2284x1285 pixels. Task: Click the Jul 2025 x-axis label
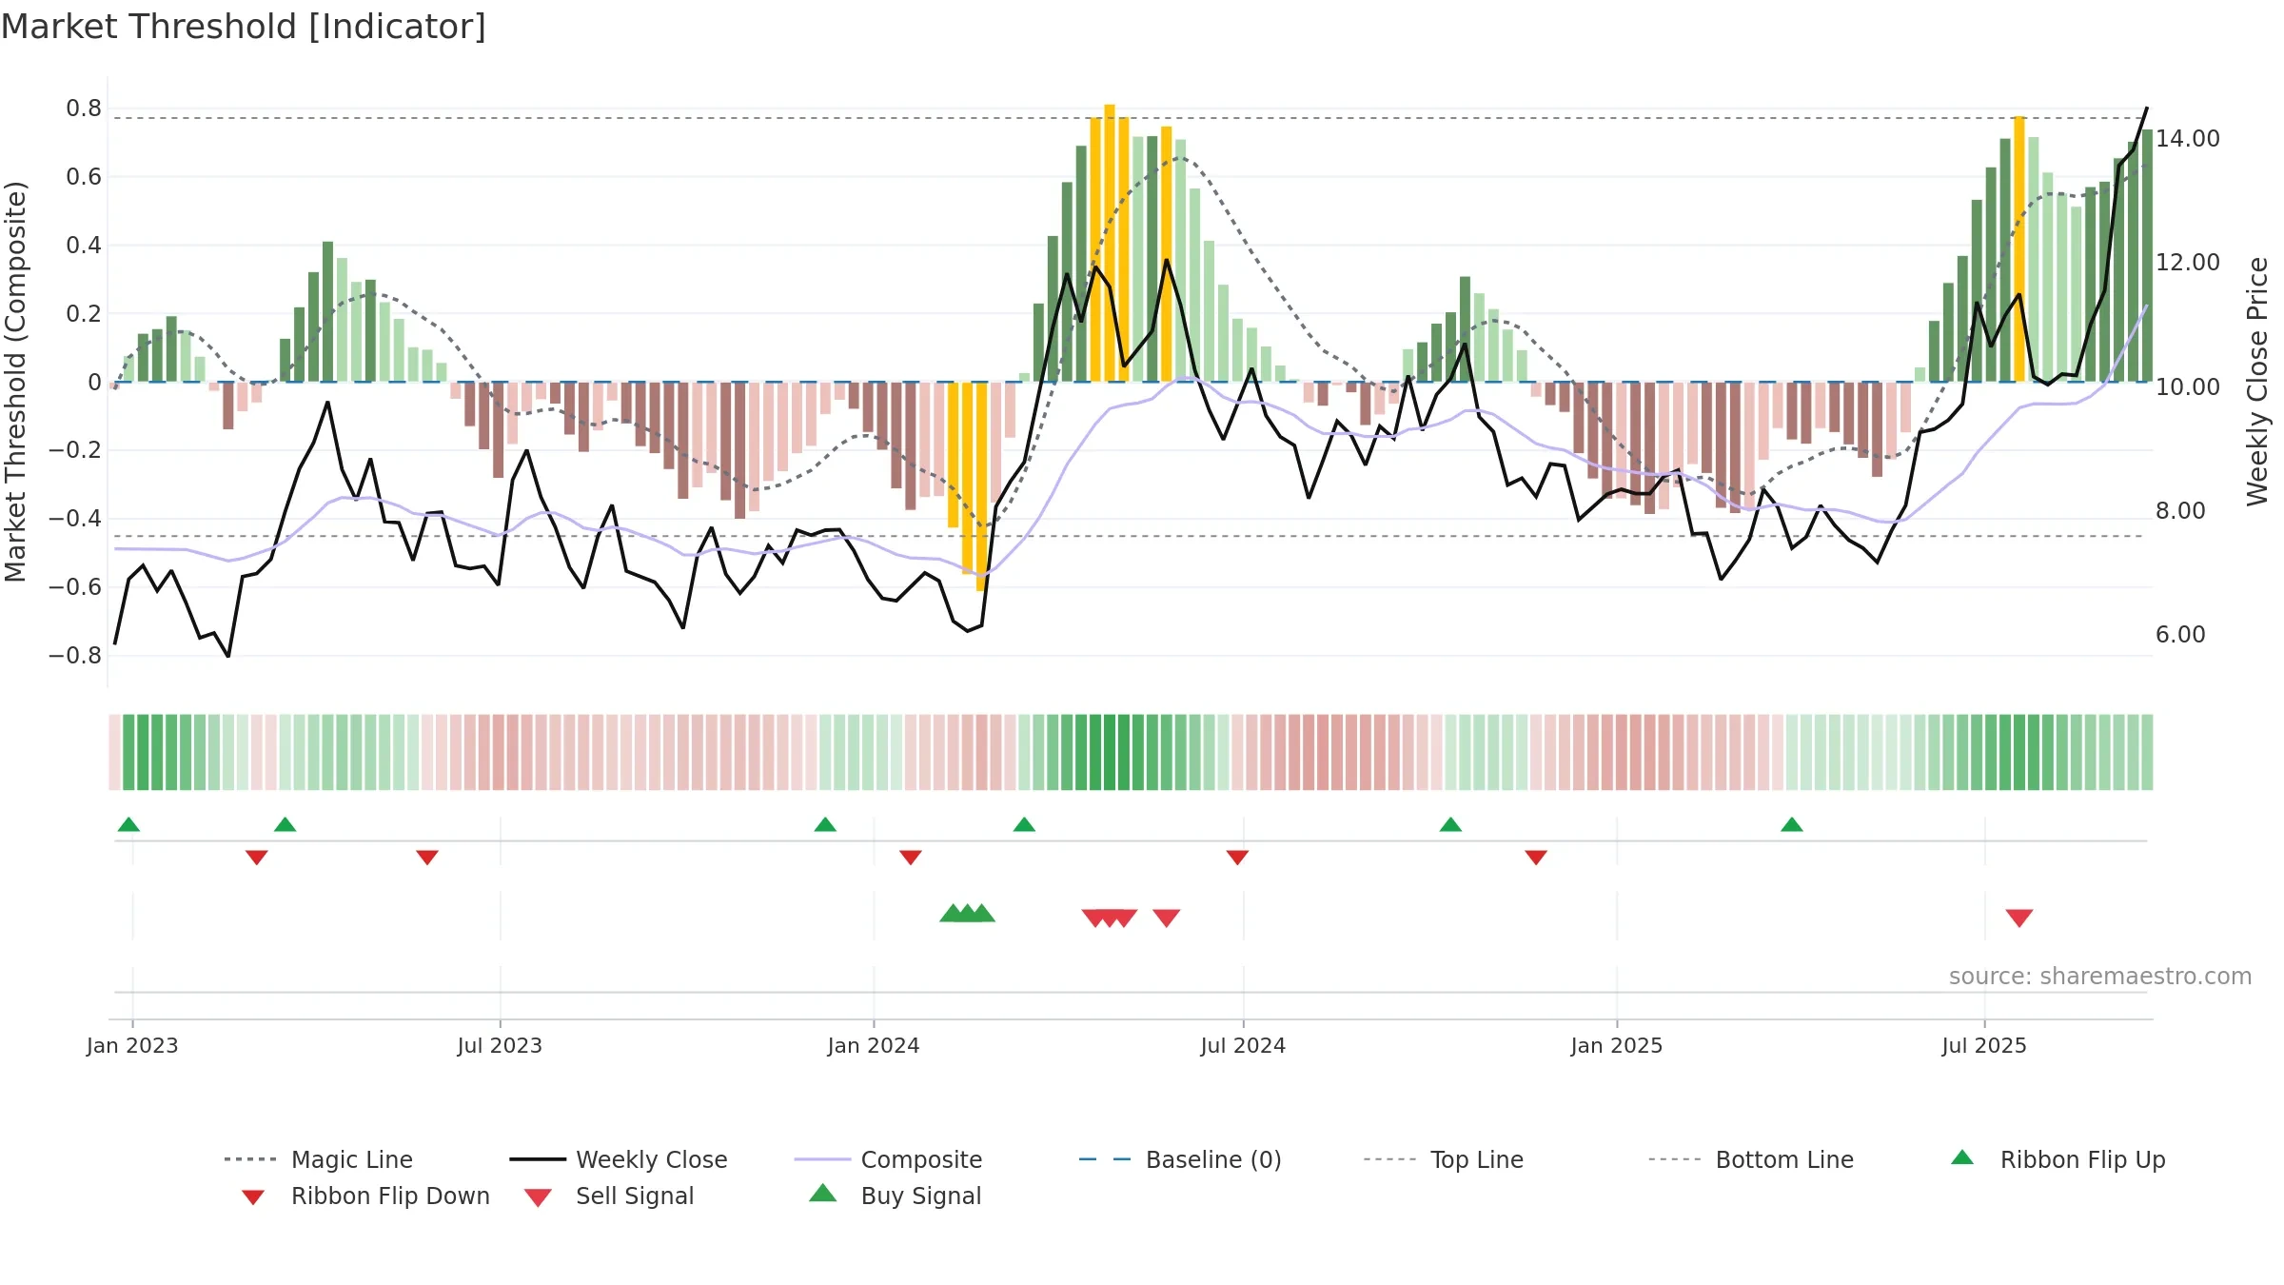coord(1984,1046)
